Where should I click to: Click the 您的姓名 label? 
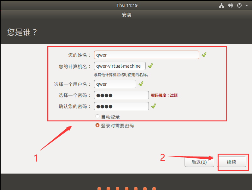pos(79,55)
